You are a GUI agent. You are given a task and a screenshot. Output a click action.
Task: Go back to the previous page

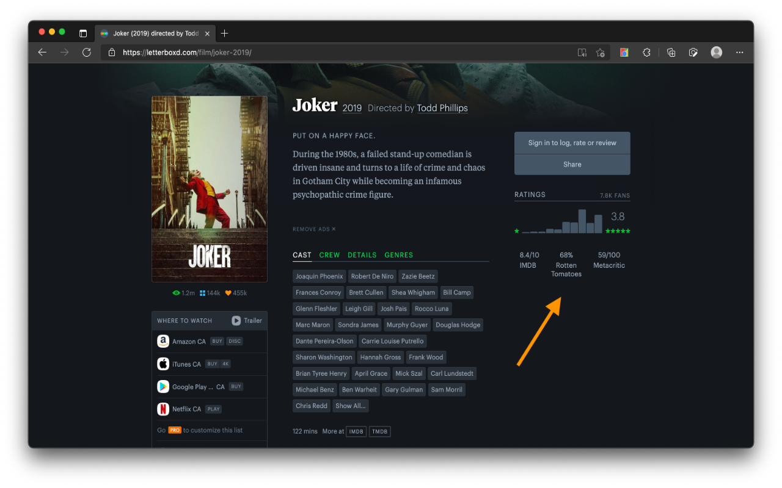pos(42,52)
